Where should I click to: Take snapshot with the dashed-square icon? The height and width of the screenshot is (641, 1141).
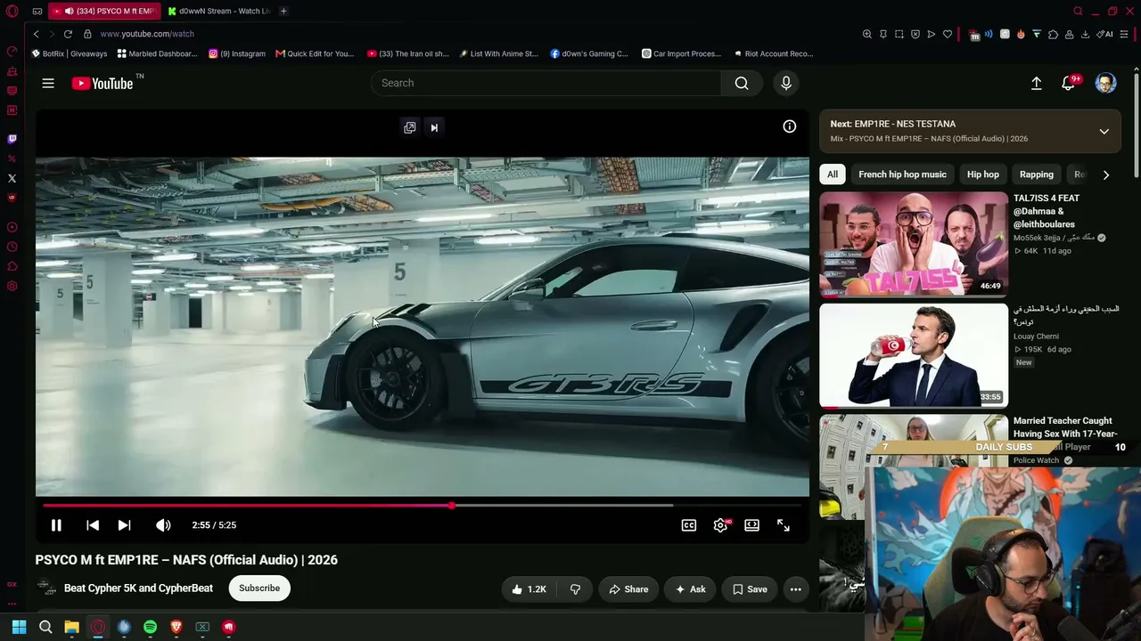click(899, 34)
